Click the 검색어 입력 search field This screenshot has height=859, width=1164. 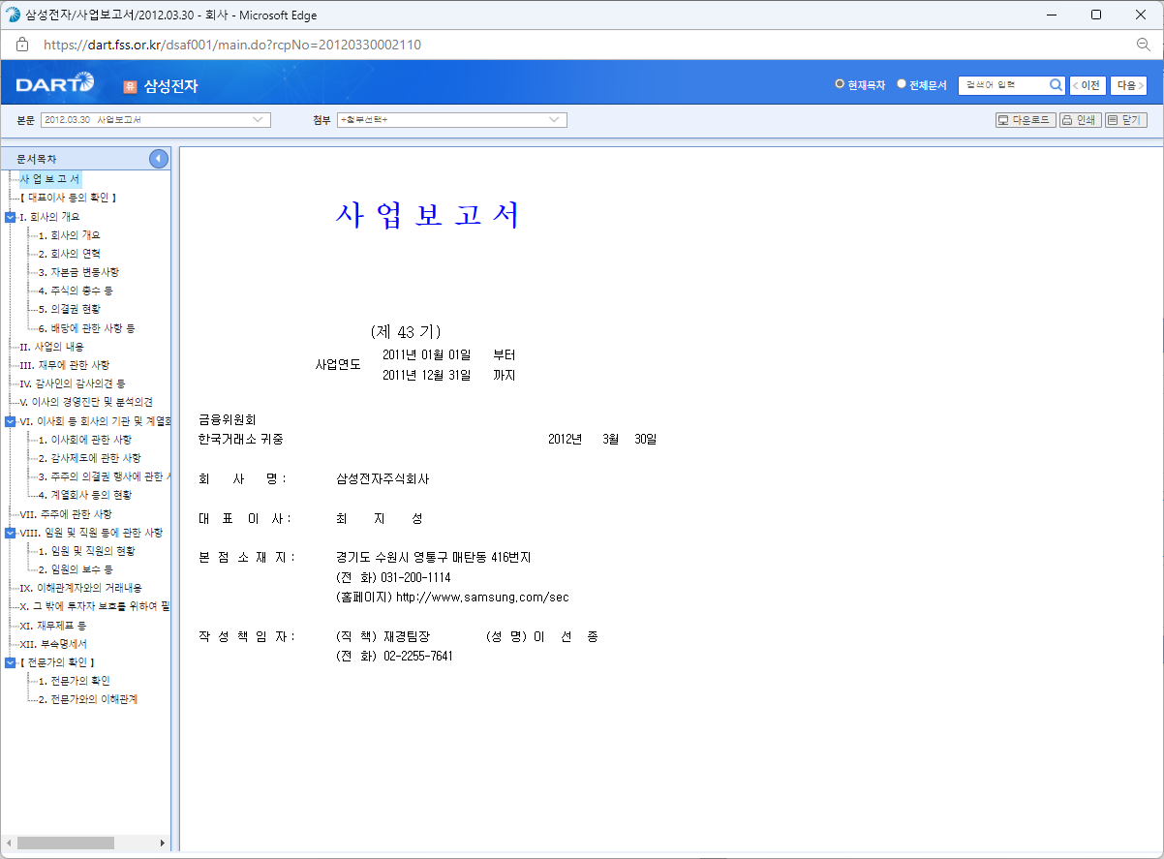coord(1003,85)
